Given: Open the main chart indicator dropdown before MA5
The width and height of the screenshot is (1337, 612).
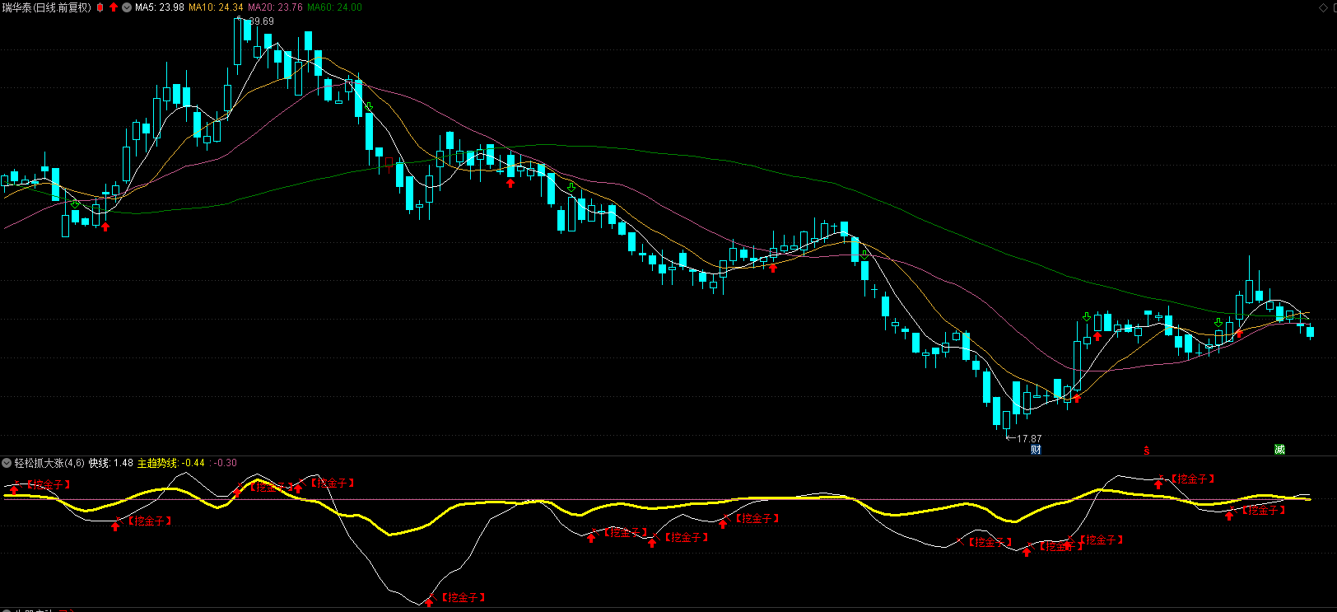Looking at the screenshot, I should pos(127,7).
